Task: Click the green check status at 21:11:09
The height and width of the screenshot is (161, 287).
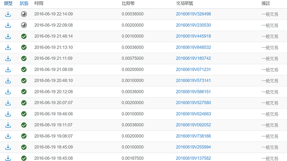Action: pos(24,59)
